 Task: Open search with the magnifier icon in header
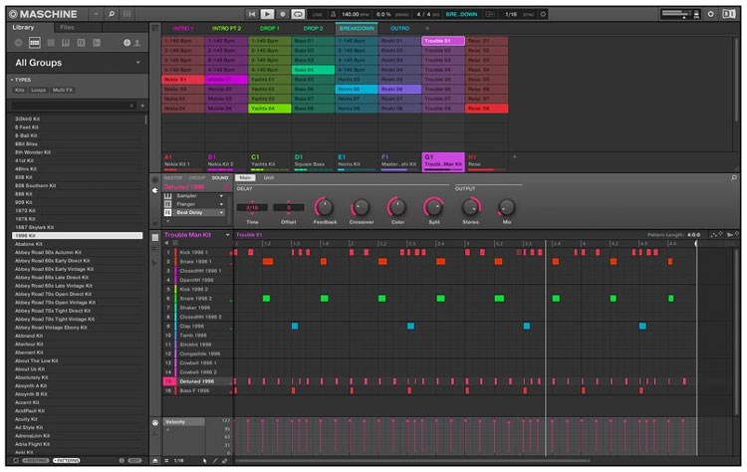(112, 14)
